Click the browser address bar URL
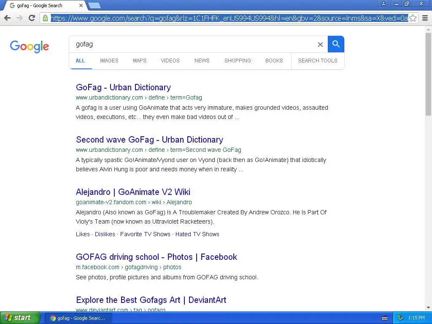Viewport: 432px width, 324px height. click(x=229, y=18)
